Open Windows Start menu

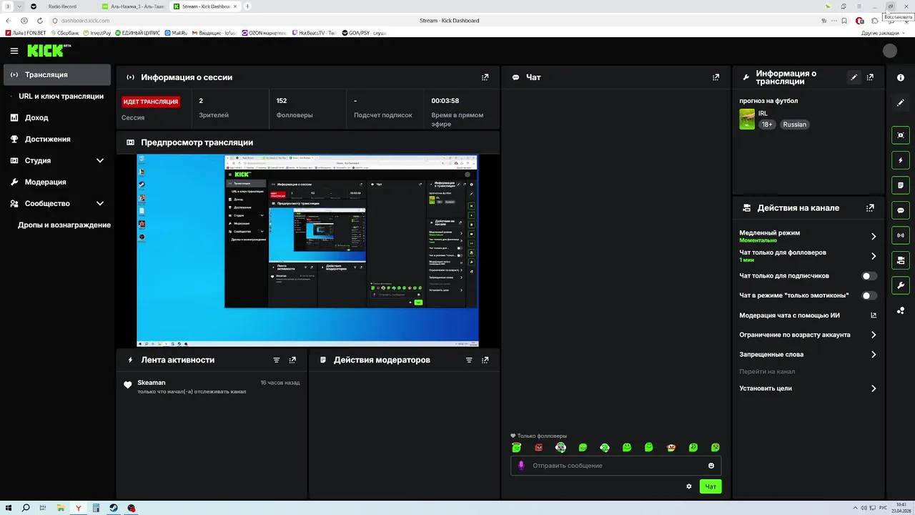[8, 508]
